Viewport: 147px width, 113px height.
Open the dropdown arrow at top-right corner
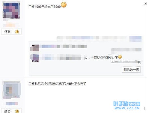pos(145,3)
